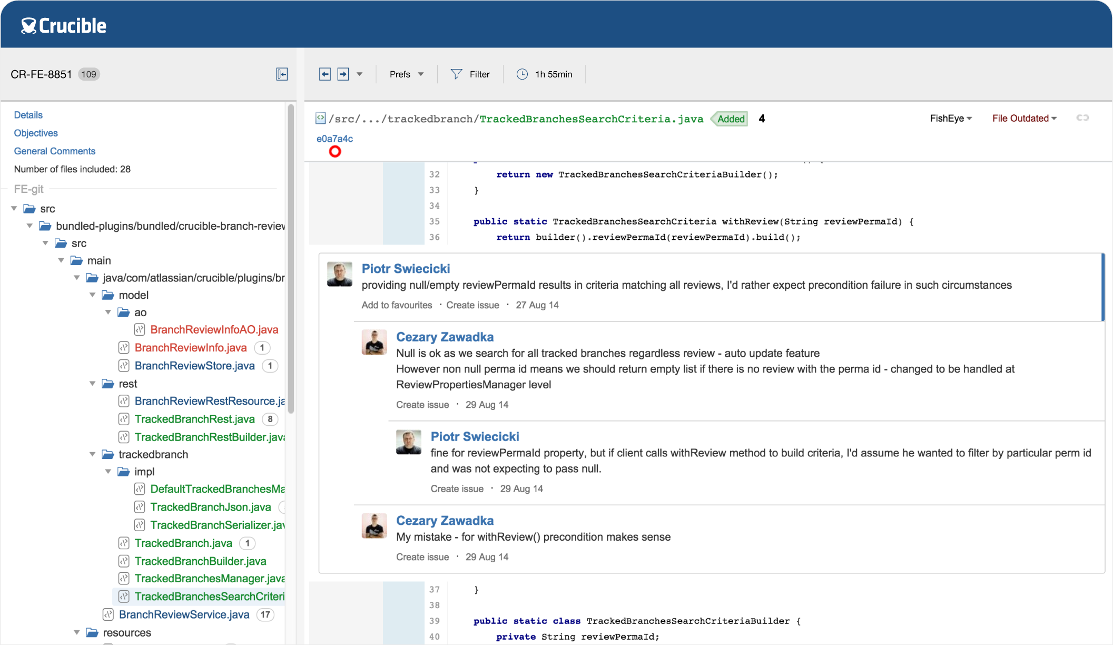Viewport: 1113px width, 645px height.
Task: Click the red comment marker on line e0a7a4c
Action: 334,151
